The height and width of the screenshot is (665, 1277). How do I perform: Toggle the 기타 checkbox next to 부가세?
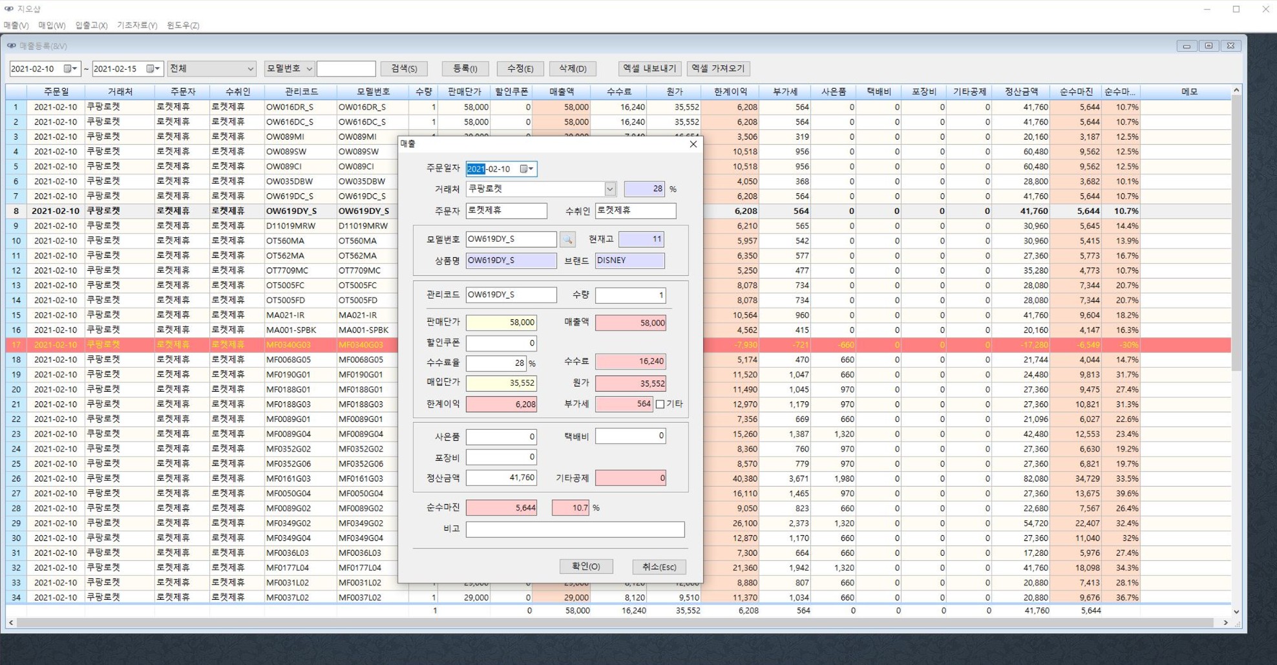click(x=660, y=404)
